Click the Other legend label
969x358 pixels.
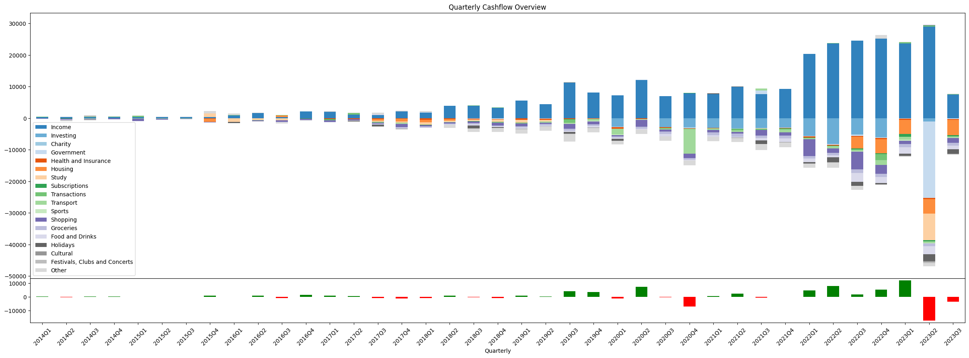pos(59,270)
